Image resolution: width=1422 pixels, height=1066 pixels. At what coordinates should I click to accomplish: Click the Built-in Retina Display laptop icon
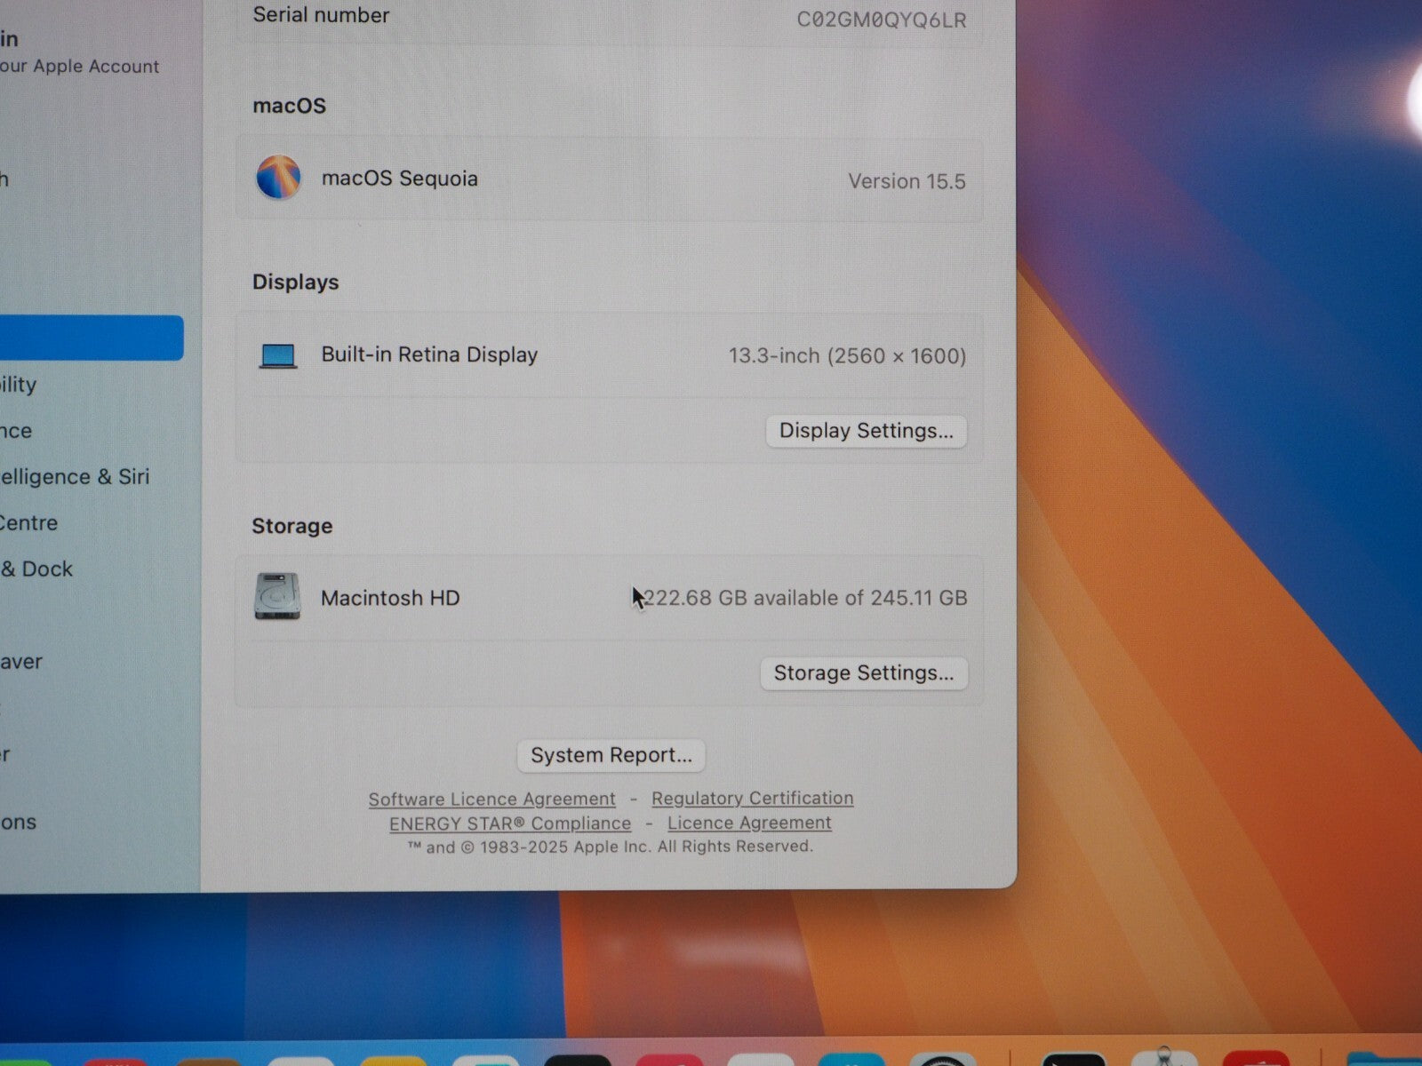278,356
